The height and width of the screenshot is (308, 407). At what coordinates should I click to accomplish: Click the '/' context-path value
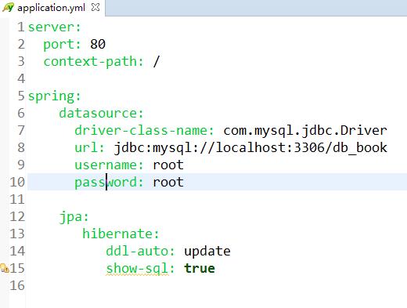(x=156, y=62)
